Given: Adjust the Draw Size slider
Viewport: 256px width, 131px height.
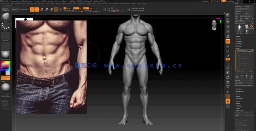Looking at the screenshot, I should pyautogui.click(x=116, y=11).
